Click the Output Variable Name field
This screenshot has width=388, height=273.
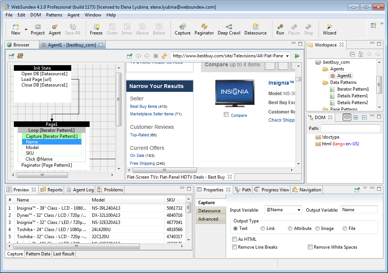click(359, 210)
